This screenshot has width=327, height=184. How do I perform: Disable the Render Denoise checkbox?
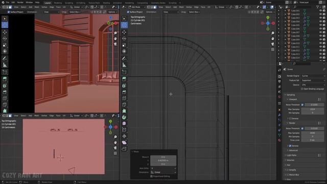click(x=290, y=146)
